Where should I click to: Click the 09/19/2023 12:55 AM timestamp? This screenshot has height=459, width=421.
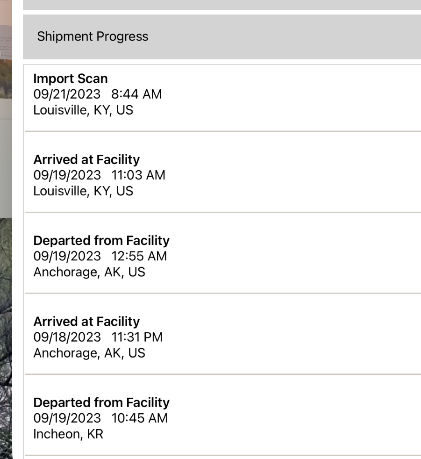[100, 256]
